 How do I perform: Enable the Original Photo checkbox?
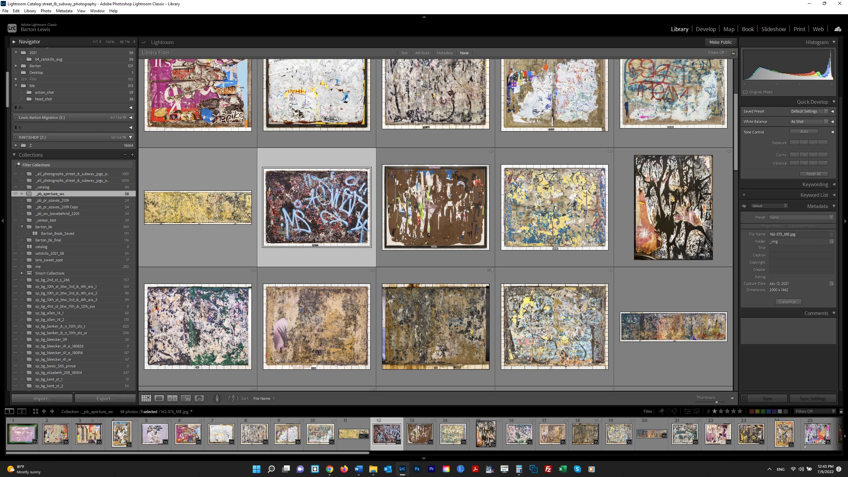click(745, 92)
